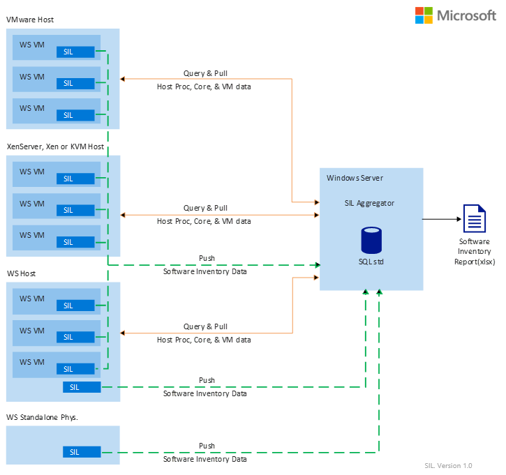
Task: Select the Microsoft wordmark text
Action: [466, 15]
